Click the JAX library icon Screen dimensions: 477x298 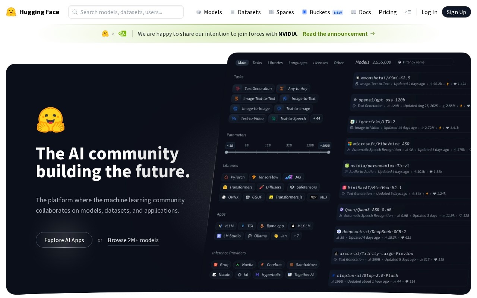pyautogui.click(x=289, y=177)
